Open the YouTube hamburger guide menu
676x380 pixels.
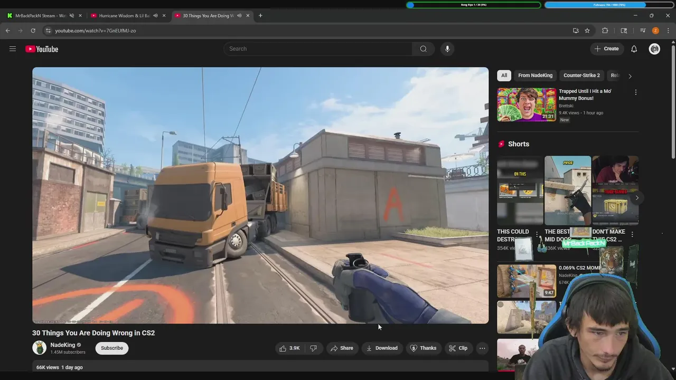(12, 49)
